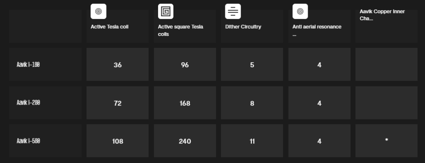Click Anti aerial resonance value for I-580
The image size is (425, 163).
[319, 141]
